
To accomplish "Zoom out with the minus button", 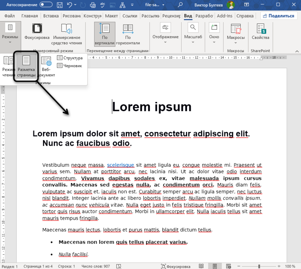I will click(239, 266).
